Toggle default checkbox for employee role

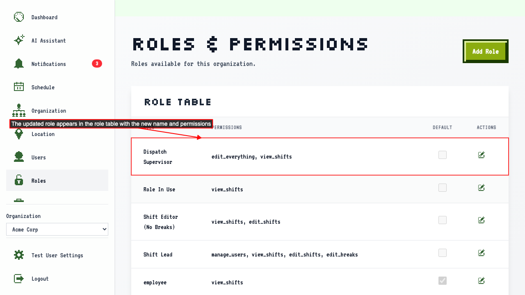pyautogui.click(x=443, y=281)
